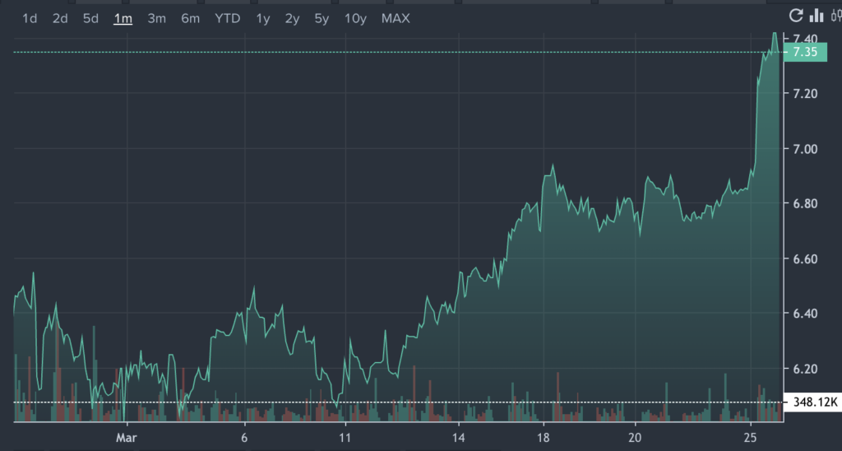The height and width of the screenshot is (451, 842).
Task: Click the 7.35 current price label
Action: pyautogui.click(x=806, y=52)
